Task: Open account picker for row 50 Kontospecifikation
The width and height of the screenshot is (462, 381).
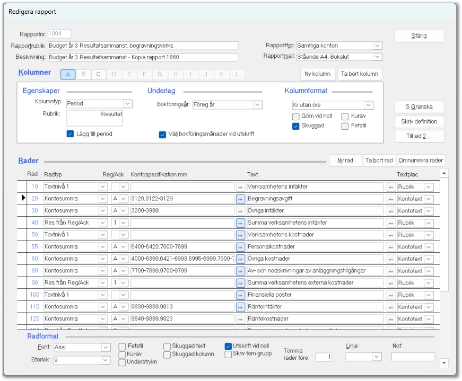Action: click(240, 235)
